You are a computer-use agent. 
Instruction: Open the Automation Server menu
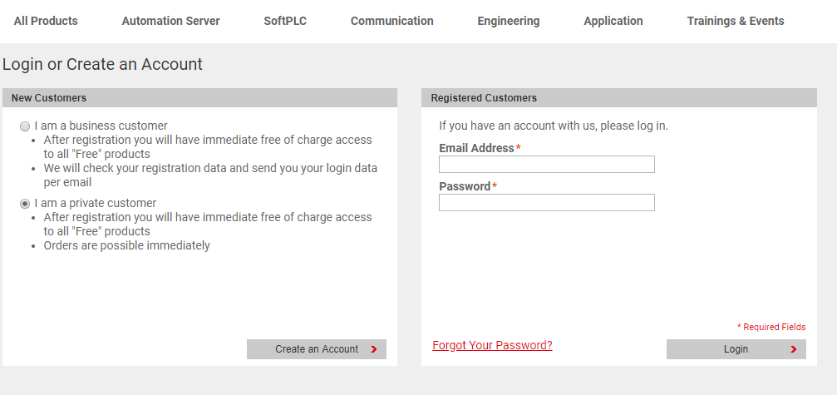click(x=171, y=22)
